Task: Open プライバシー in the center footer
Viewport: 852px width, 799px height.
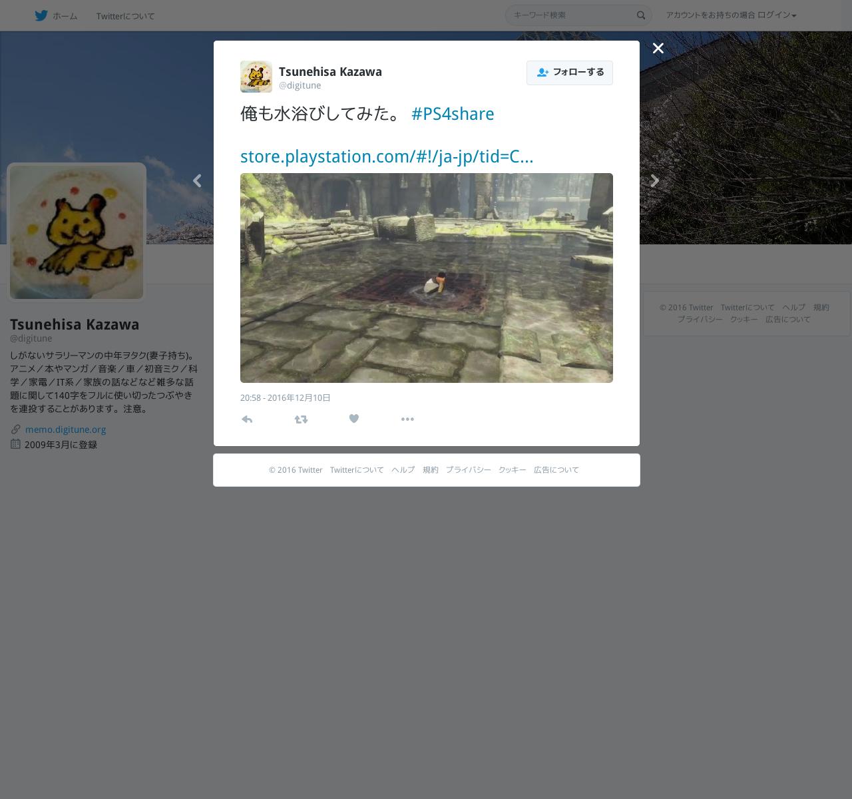Action: coord(469,470)
